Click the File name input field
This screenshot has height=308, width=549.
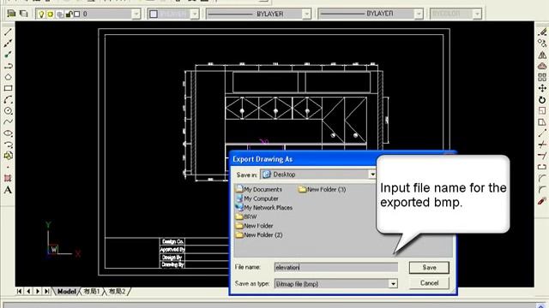336,268
